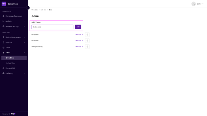Open Homepage Dashboard menu item
Screen dimensions: 207x116
click(14, 16)
